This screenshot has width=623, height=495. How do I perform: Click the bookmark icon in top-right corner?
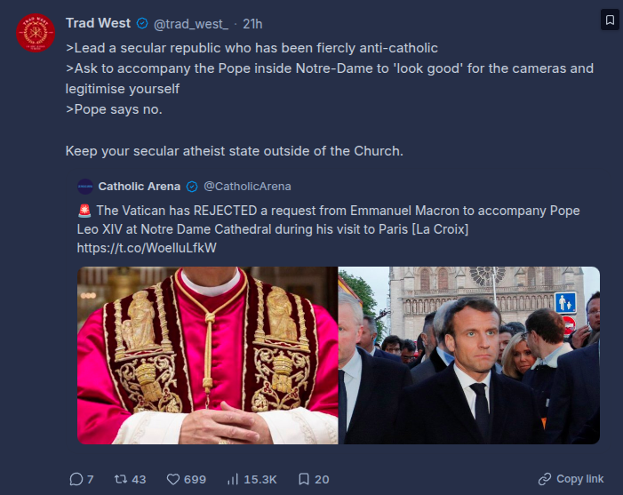tap(610, 20)
